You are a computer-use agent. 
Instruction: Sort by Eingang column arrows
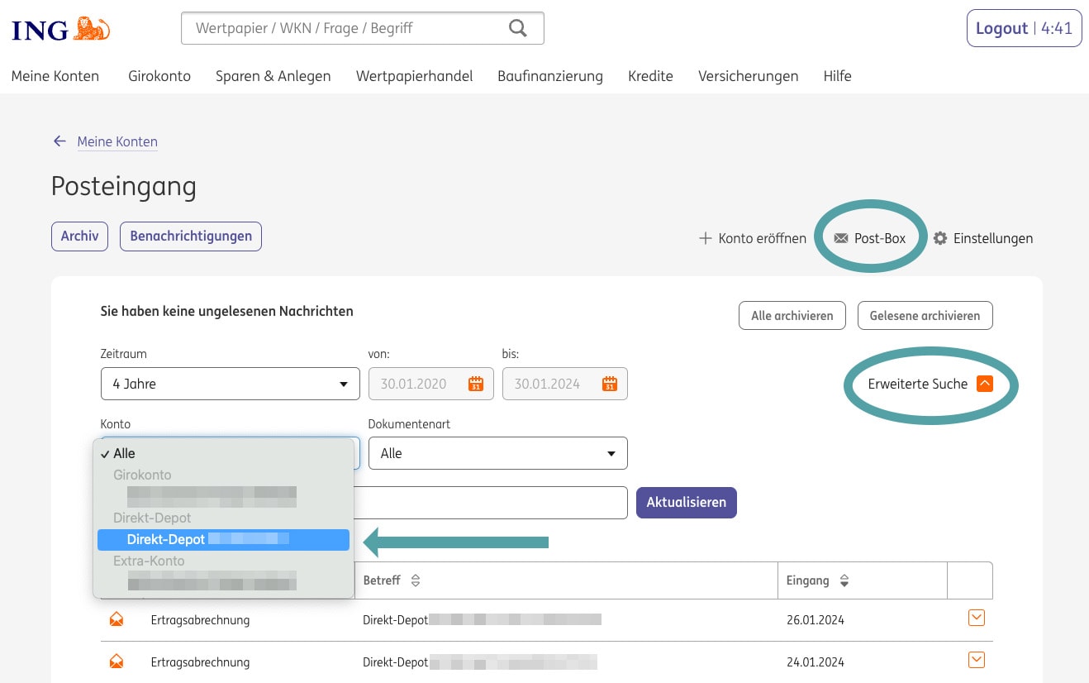(x=844, y=580)
